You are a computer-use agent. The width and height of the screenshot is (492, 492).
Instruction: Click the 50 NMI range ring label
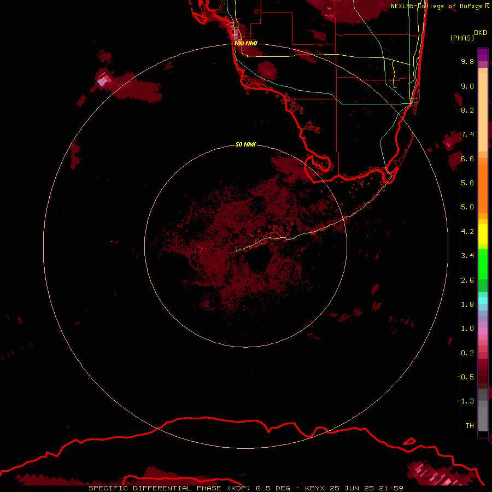coord(245,144)
